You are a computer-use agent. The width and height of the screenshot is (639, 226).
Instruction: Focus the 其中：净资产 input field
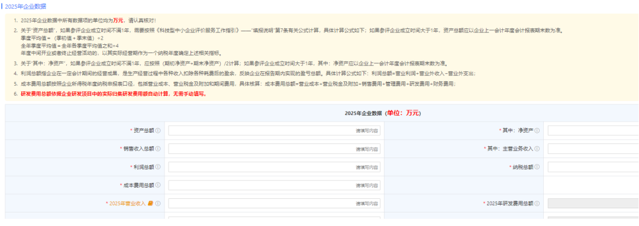(593, 130)
